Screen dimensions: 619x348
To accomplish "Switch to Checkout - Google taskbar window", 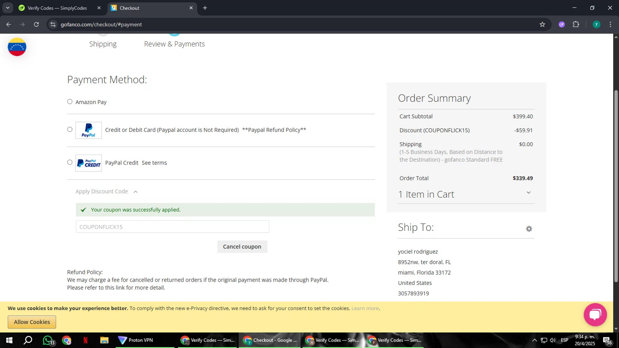I will [270, 340].
